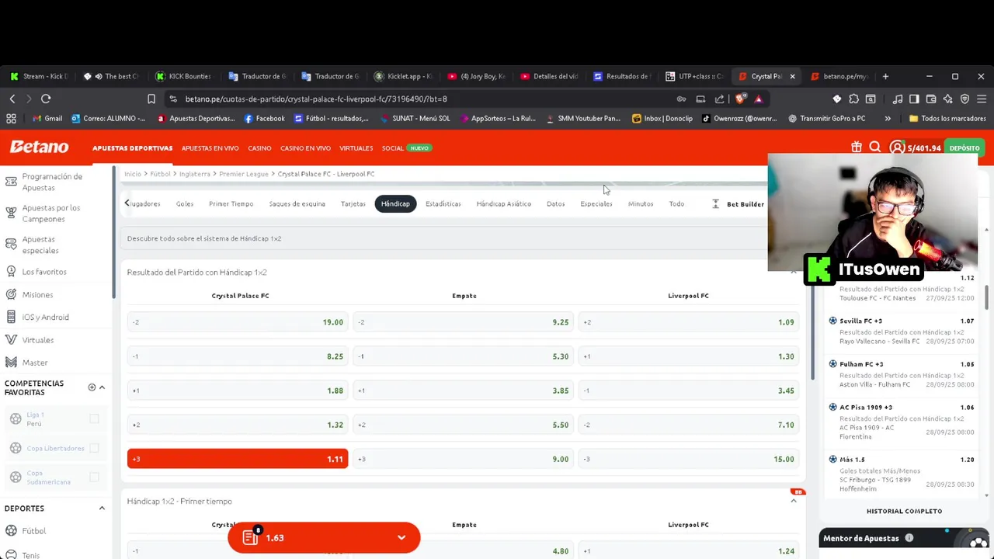Add favorite competition with plus icon
994x559 pixels.
coord(92,387)
